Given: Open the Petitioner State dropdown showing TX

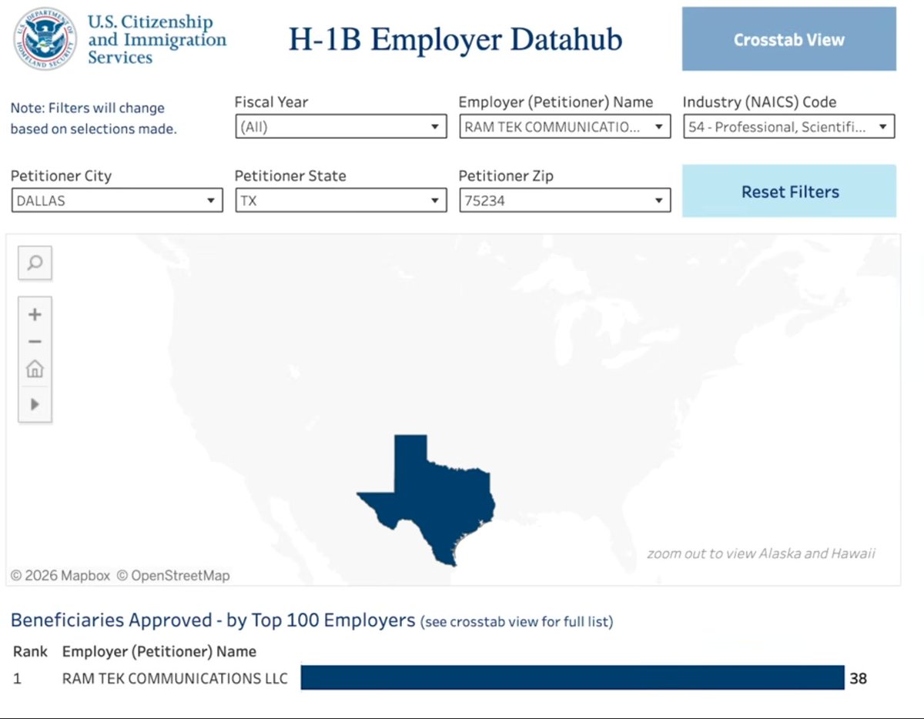Looking at the screenshot, I should click(340, 201).
